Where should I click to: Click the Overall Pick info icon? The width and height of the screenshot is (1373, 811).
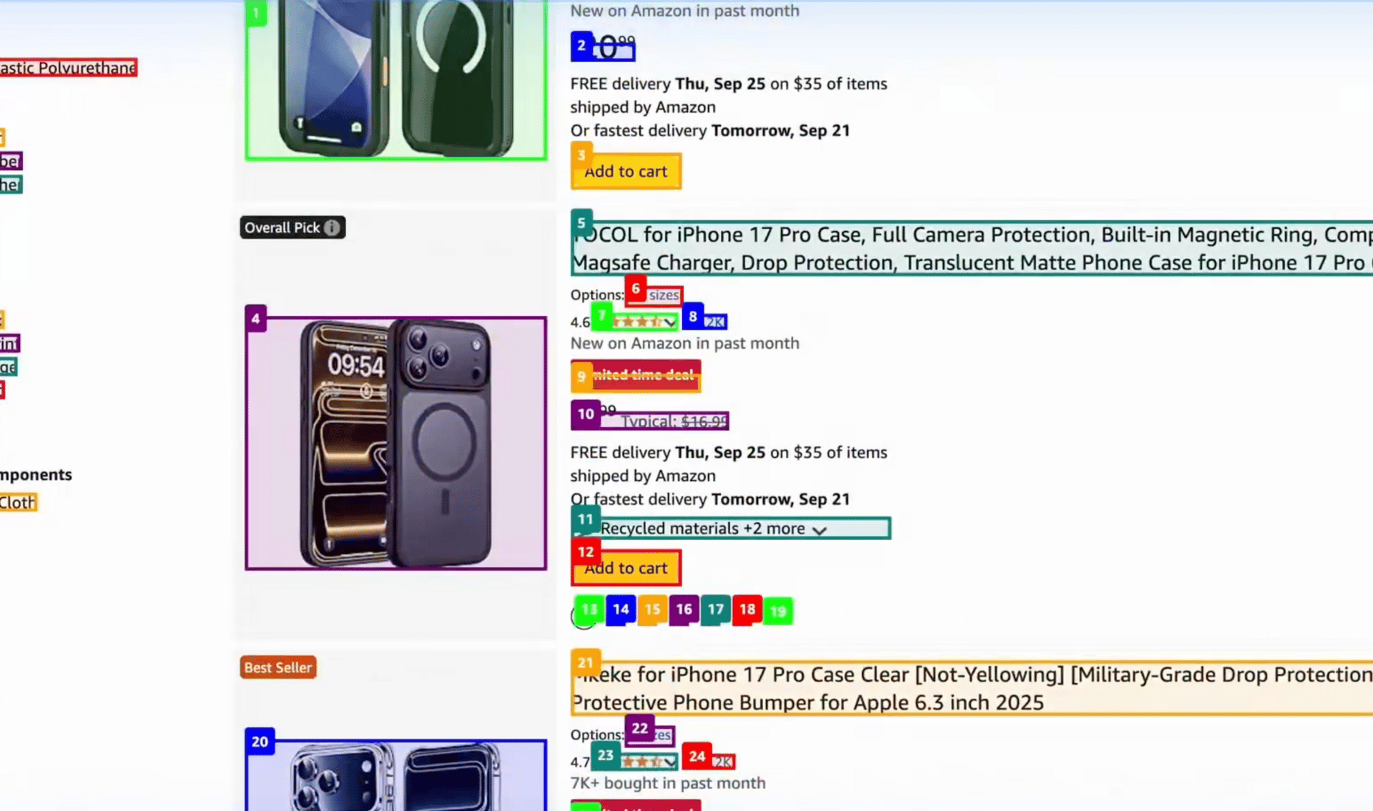tap(332, 227)
